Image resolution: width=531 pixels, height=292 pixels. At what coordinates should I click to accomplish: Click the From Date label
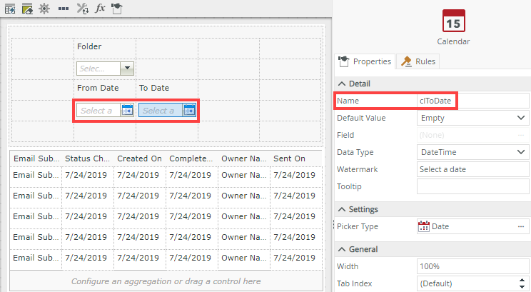click(x=98, y=88)
